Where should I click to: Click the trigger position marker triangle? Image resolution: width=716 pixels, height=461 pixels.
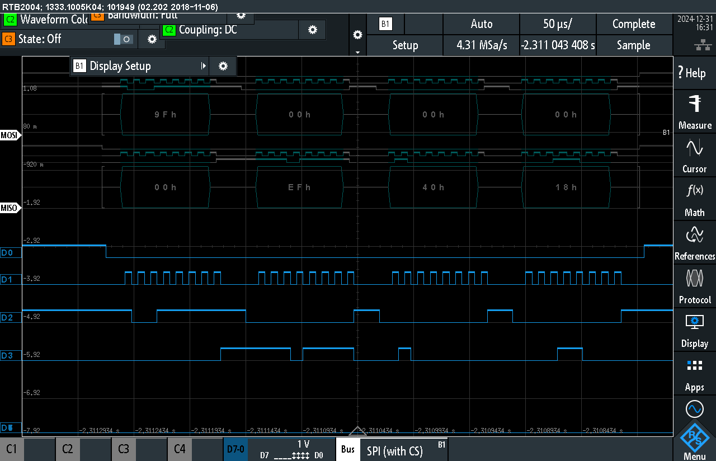357,431
